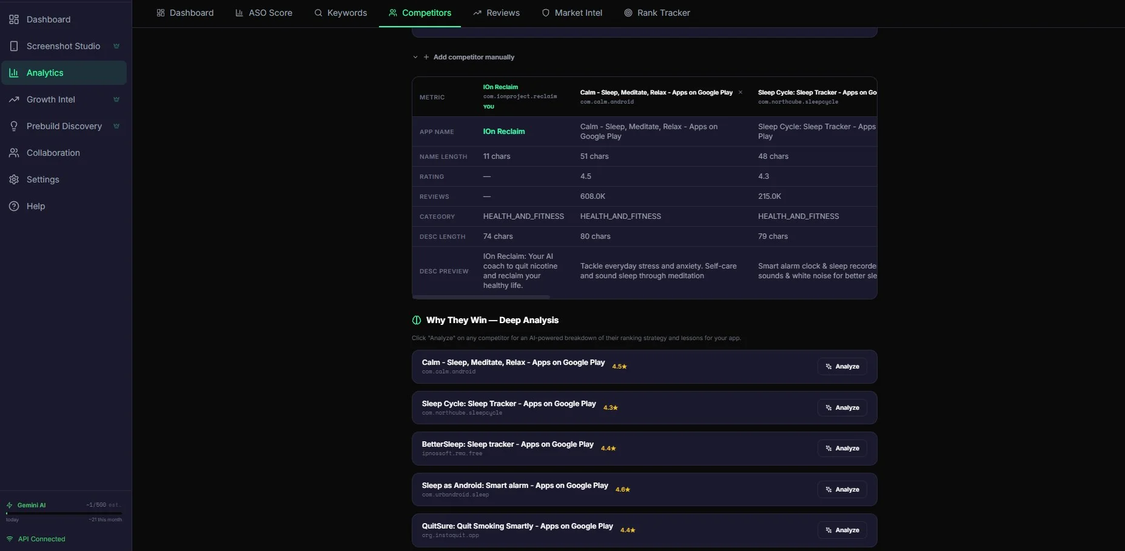Click the Growth Intel trend icon

pyautogui.click(x=14, y=99)
